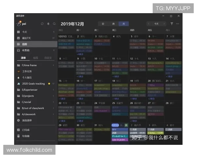Image resolution: width=197 pixels, height=158 pixels.
Task: Go to the next month arrow
Action: point(164,24)
